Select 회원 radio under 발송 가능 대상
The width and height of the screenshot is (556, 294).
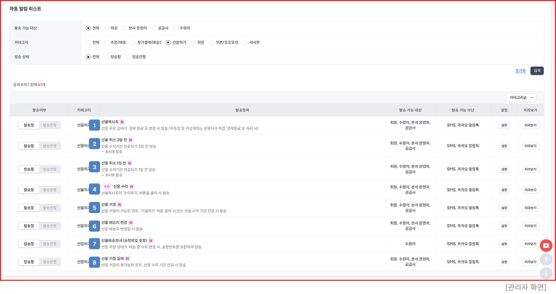pyautogui.click(x=106, y=28)
